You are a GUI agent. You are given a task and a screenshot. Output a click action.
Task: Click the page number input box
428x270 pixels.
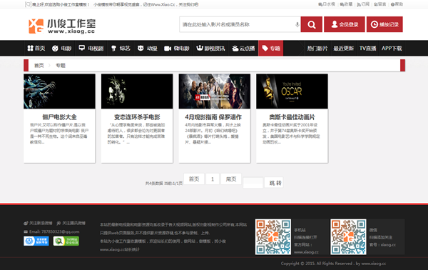click(253, 183)
